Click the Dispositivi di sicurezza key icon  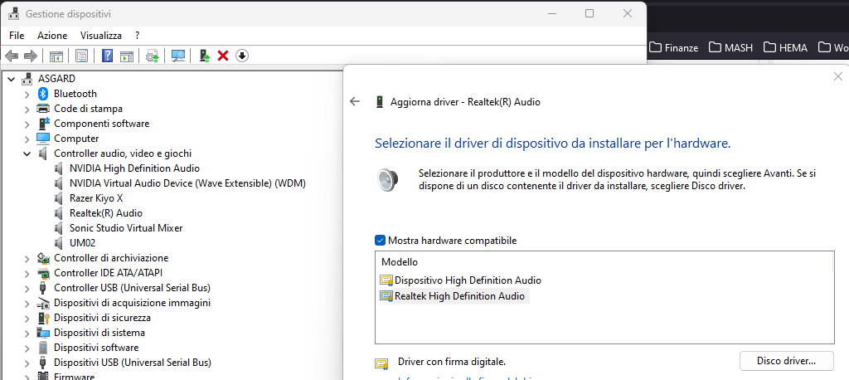pos(43,318)
